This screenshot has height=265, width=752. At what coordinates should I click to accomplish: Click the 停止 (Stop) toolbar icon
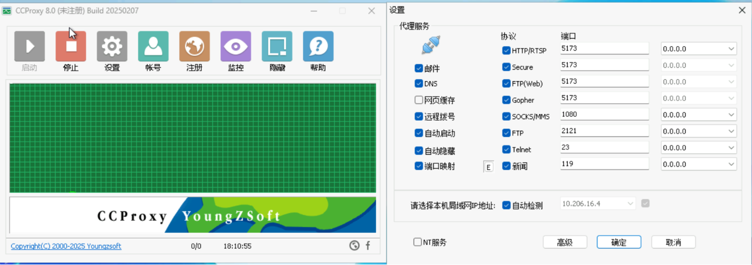[71, 46]
